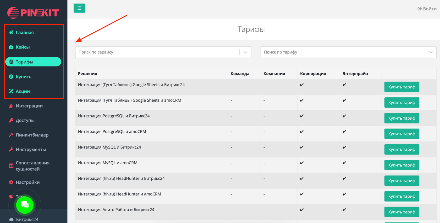Click the gear icon beside Настройки

pyautogui.click(x=11, y=182)
